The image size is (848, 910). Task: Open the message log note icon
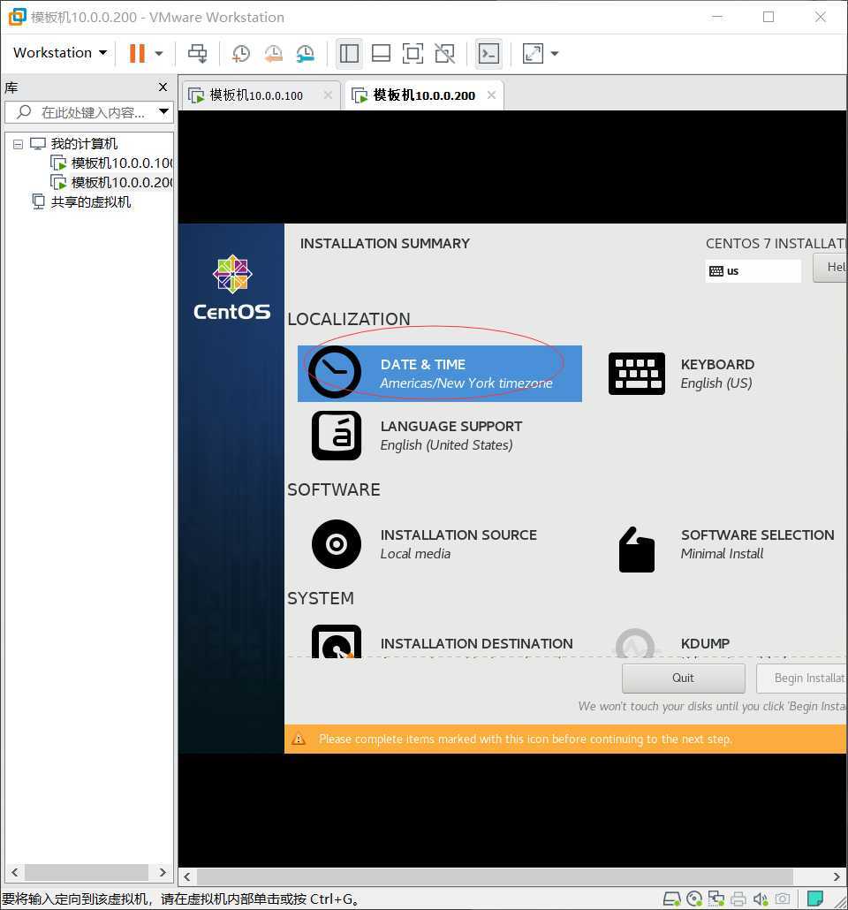tap(815, 899)
